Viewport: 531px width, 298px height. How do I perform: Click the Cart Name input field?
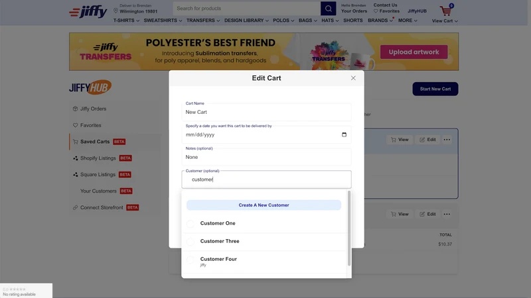point(267,112)
